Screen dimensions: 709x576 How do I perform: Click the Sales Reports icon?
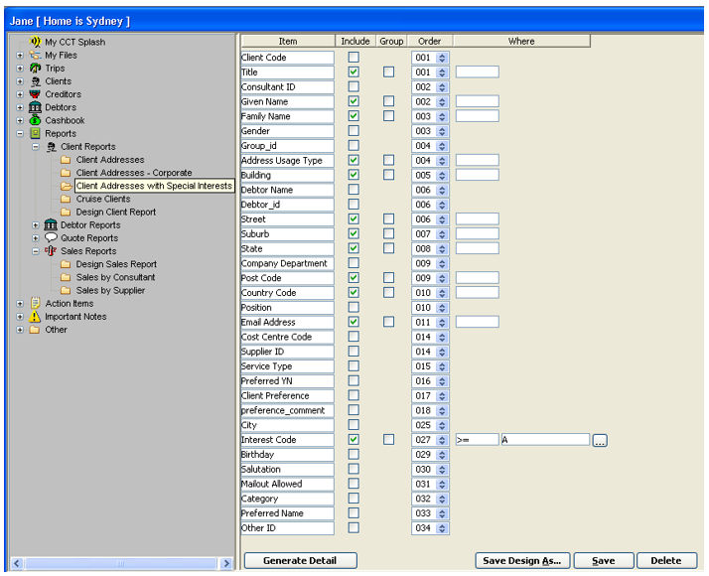point(51,251)
